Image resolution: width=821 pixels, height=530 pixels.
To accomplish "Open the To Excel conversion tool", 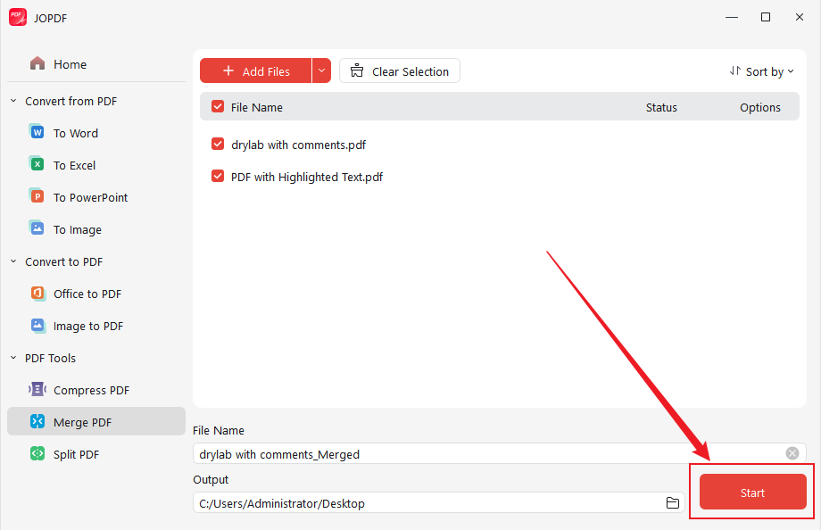I will click(37, 164).
